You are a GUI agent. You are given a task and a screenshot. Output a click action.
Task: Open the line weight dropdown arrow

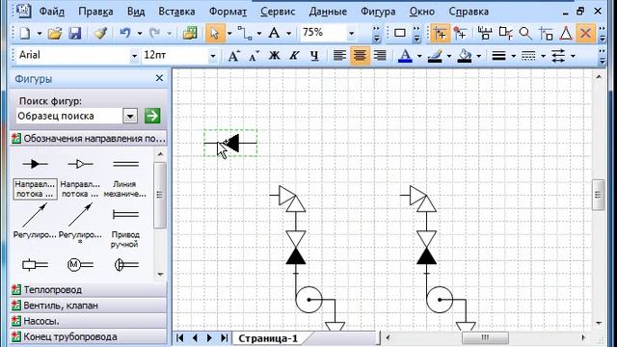pos(513,56)
